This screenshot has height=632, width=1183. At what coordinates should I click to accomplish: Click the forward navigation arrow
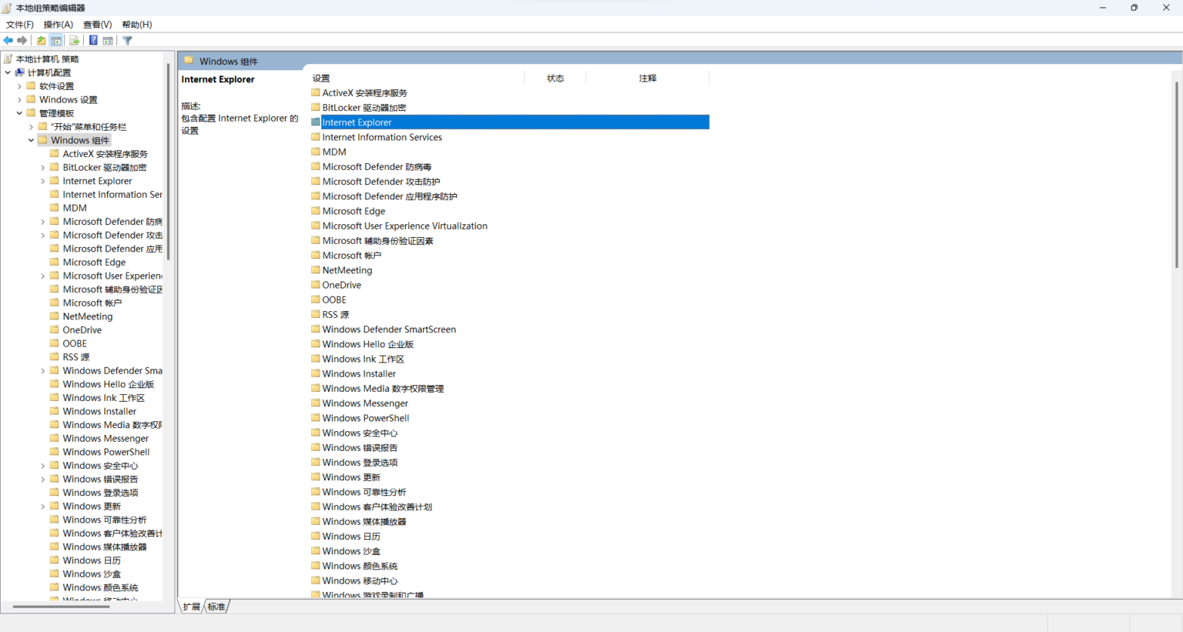pyautogui.click(x=22, y=40)
